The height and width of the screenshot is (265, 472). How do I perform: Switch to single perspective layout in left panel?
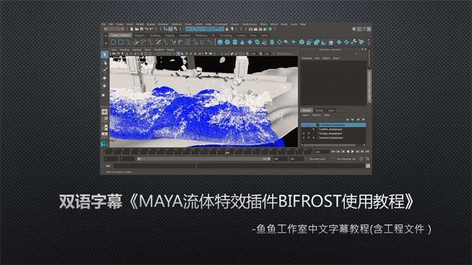point(104,112)
